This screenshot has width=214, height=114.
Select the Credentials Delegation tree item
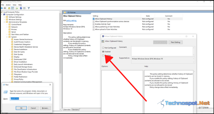tap(22, 44)
